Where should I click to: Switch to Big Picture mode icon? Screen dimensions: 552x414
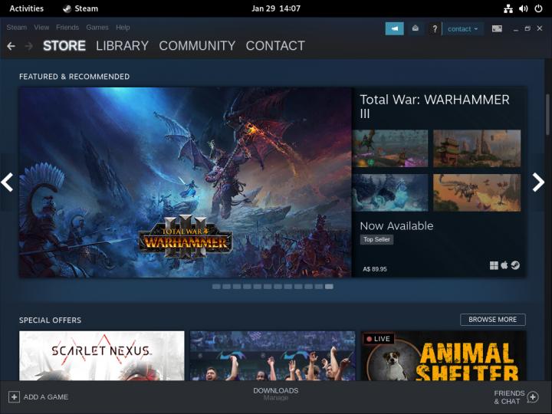[x=497, y=28]
